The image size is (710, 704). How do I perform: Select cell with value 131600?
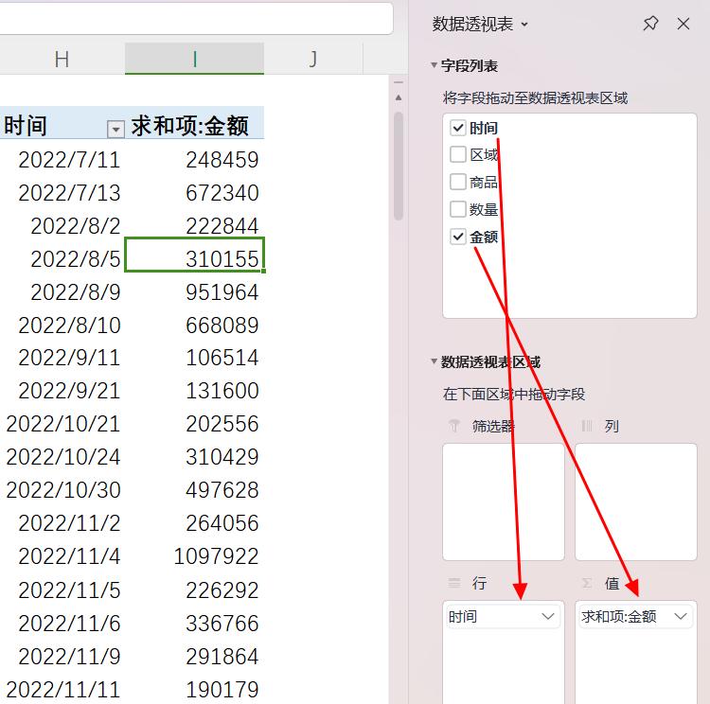[x=194, y=391]
